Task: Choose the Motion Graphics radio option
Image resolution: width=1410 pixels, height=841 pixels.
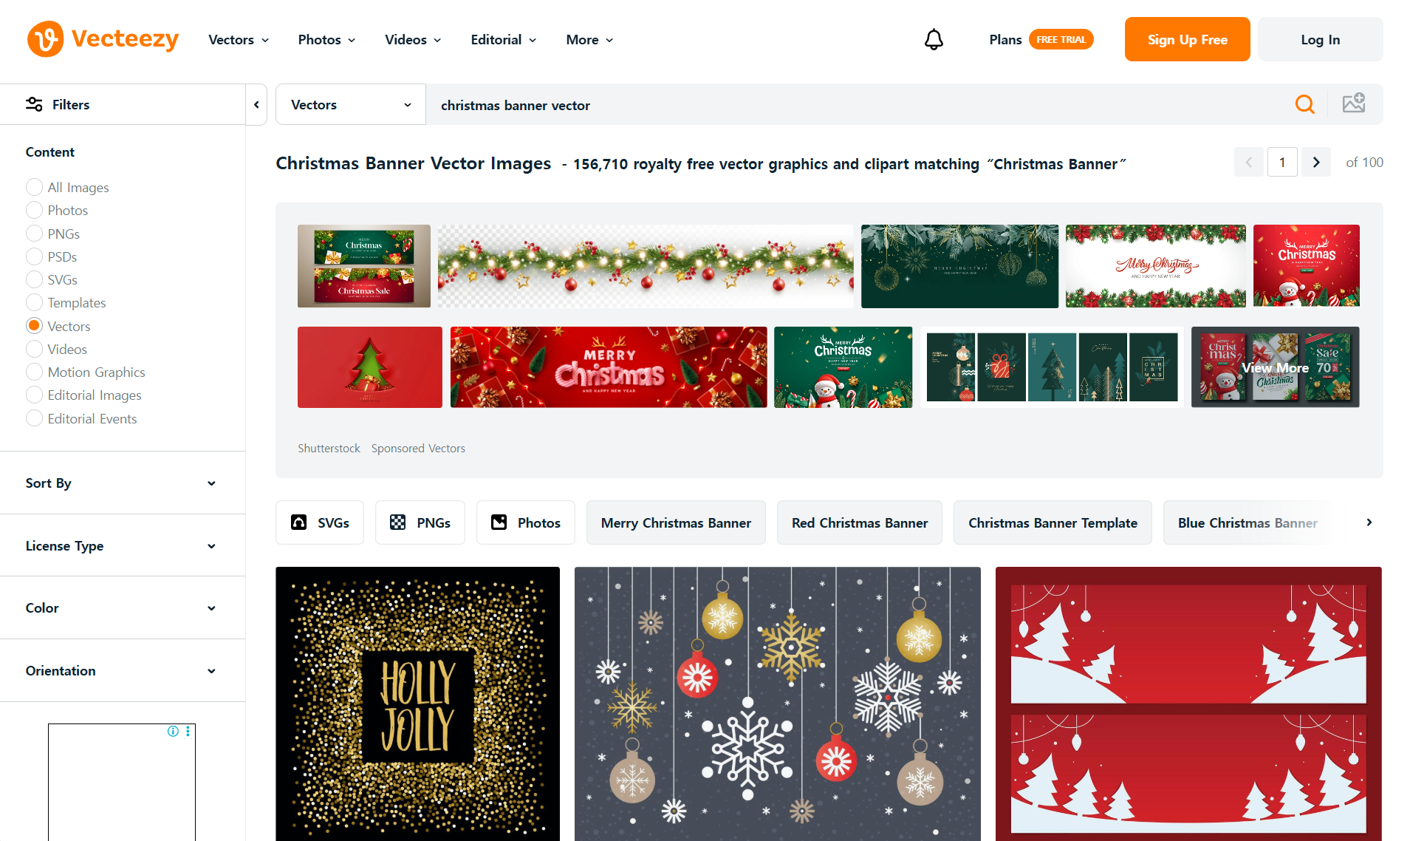Action: click(34, 372)
